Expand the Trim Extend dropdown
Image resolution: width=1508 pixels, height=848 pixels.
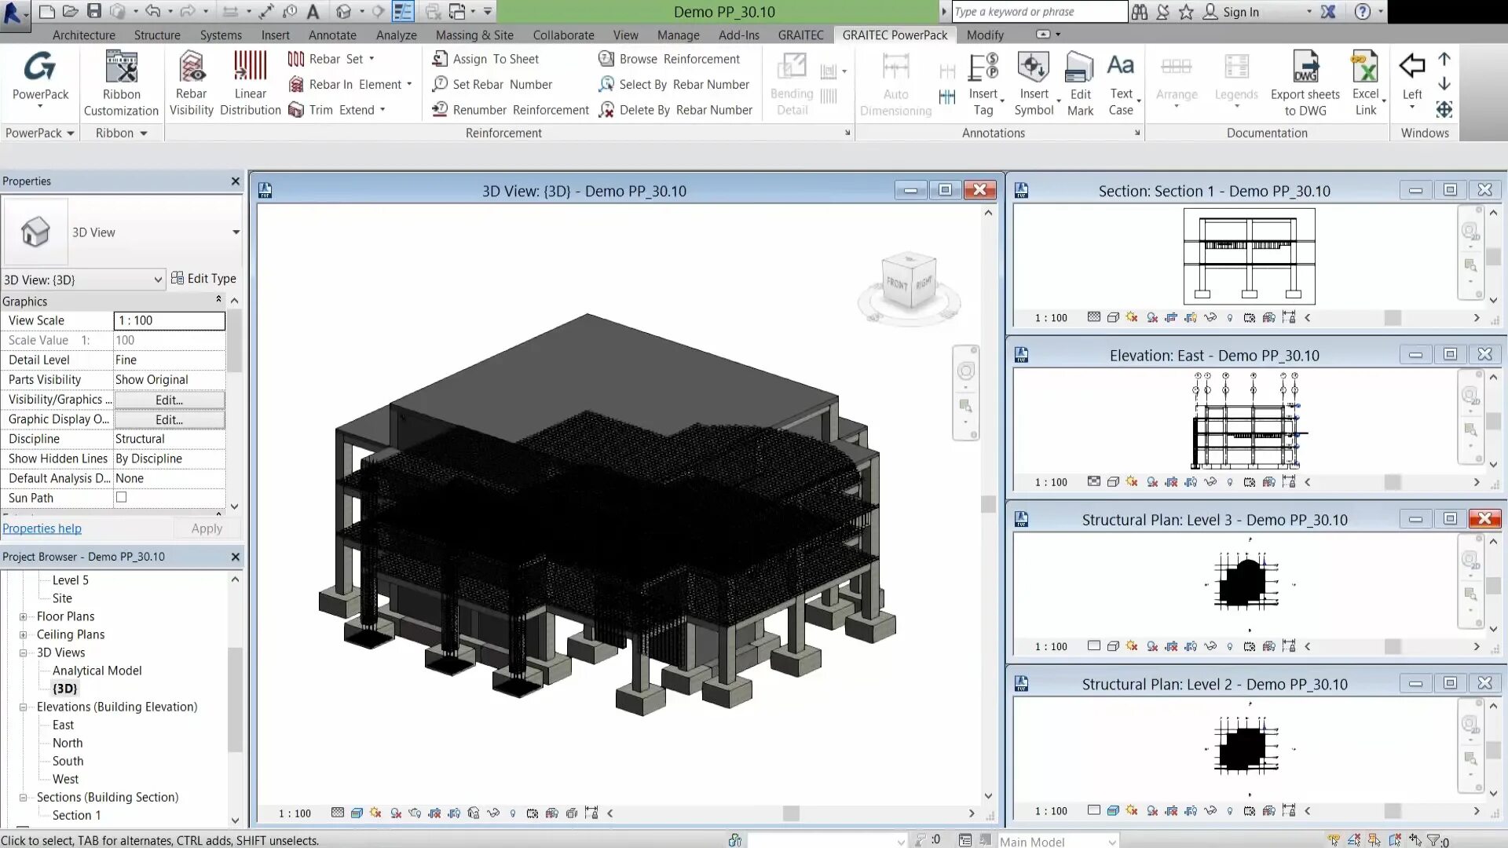(x=382, y=110)
